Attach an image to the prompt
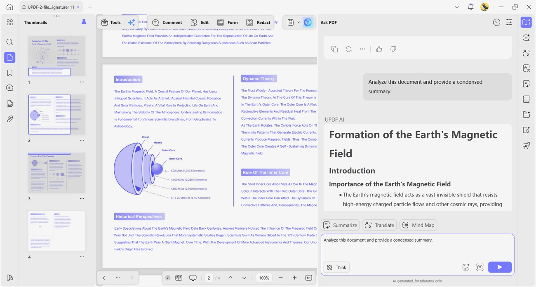536x287 pixels. pyautogui.click(x=466, y=267)
